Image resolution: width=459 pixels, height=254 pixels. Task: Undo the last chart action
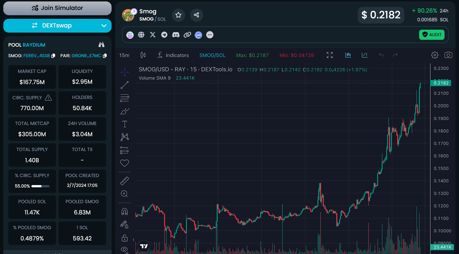pos(381,55)
